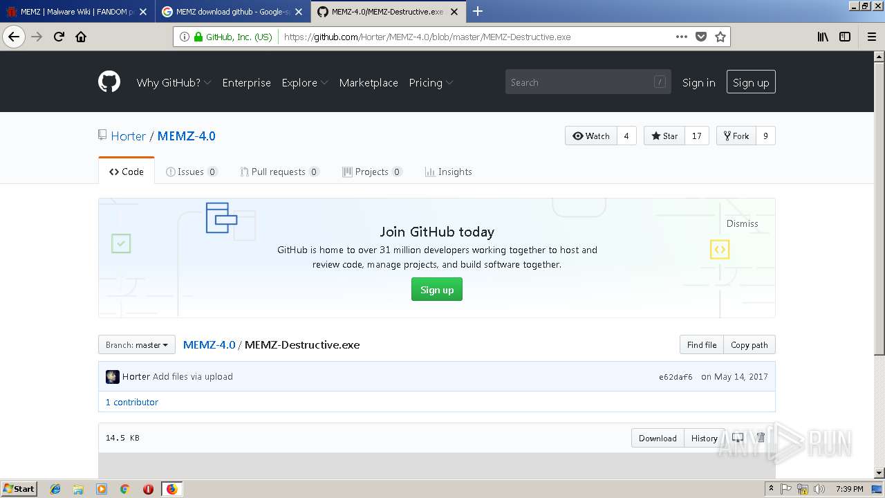Image resolution: width=885 pixels, height=498 pixels.
Task: Open Firefox hamburger menu
Action: (x=871, y=37)
